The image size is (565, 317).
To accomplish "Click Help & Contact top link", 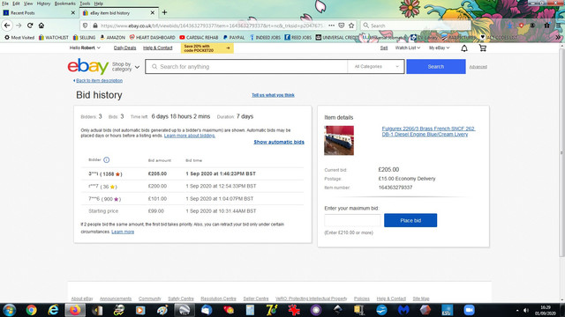I will (158, 48).
